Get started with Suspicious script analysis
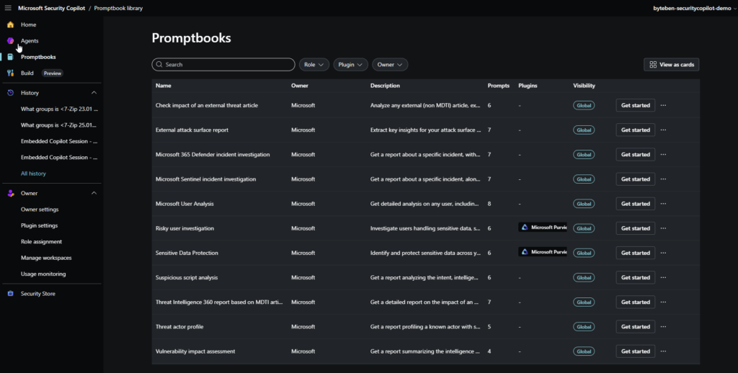This screenshot has height=373, width=738. (x=635, y=277)
